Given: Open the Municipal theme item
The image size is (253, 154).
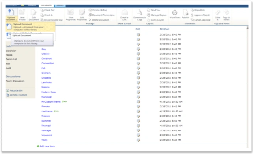Looking at the screenshot, I should coord(47,97).
